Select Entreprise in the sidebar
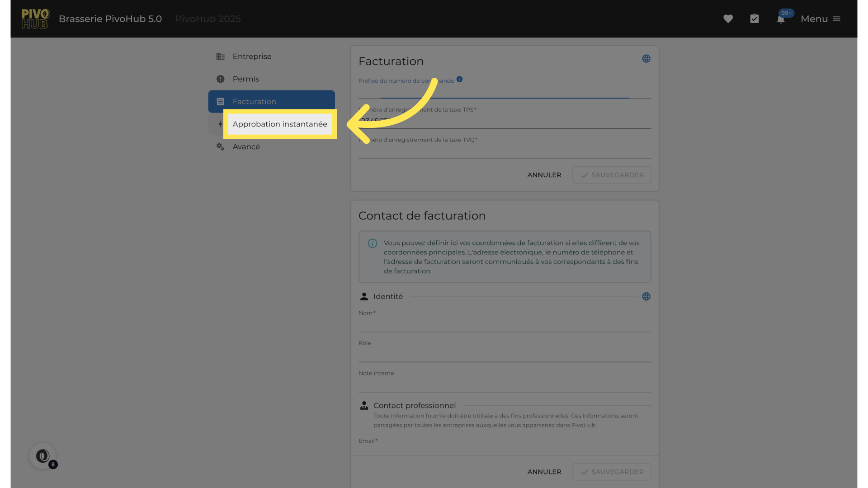Image resolution: width=868 pixels, height=488 pixels. pyautogui.click(x=252, y=56)
